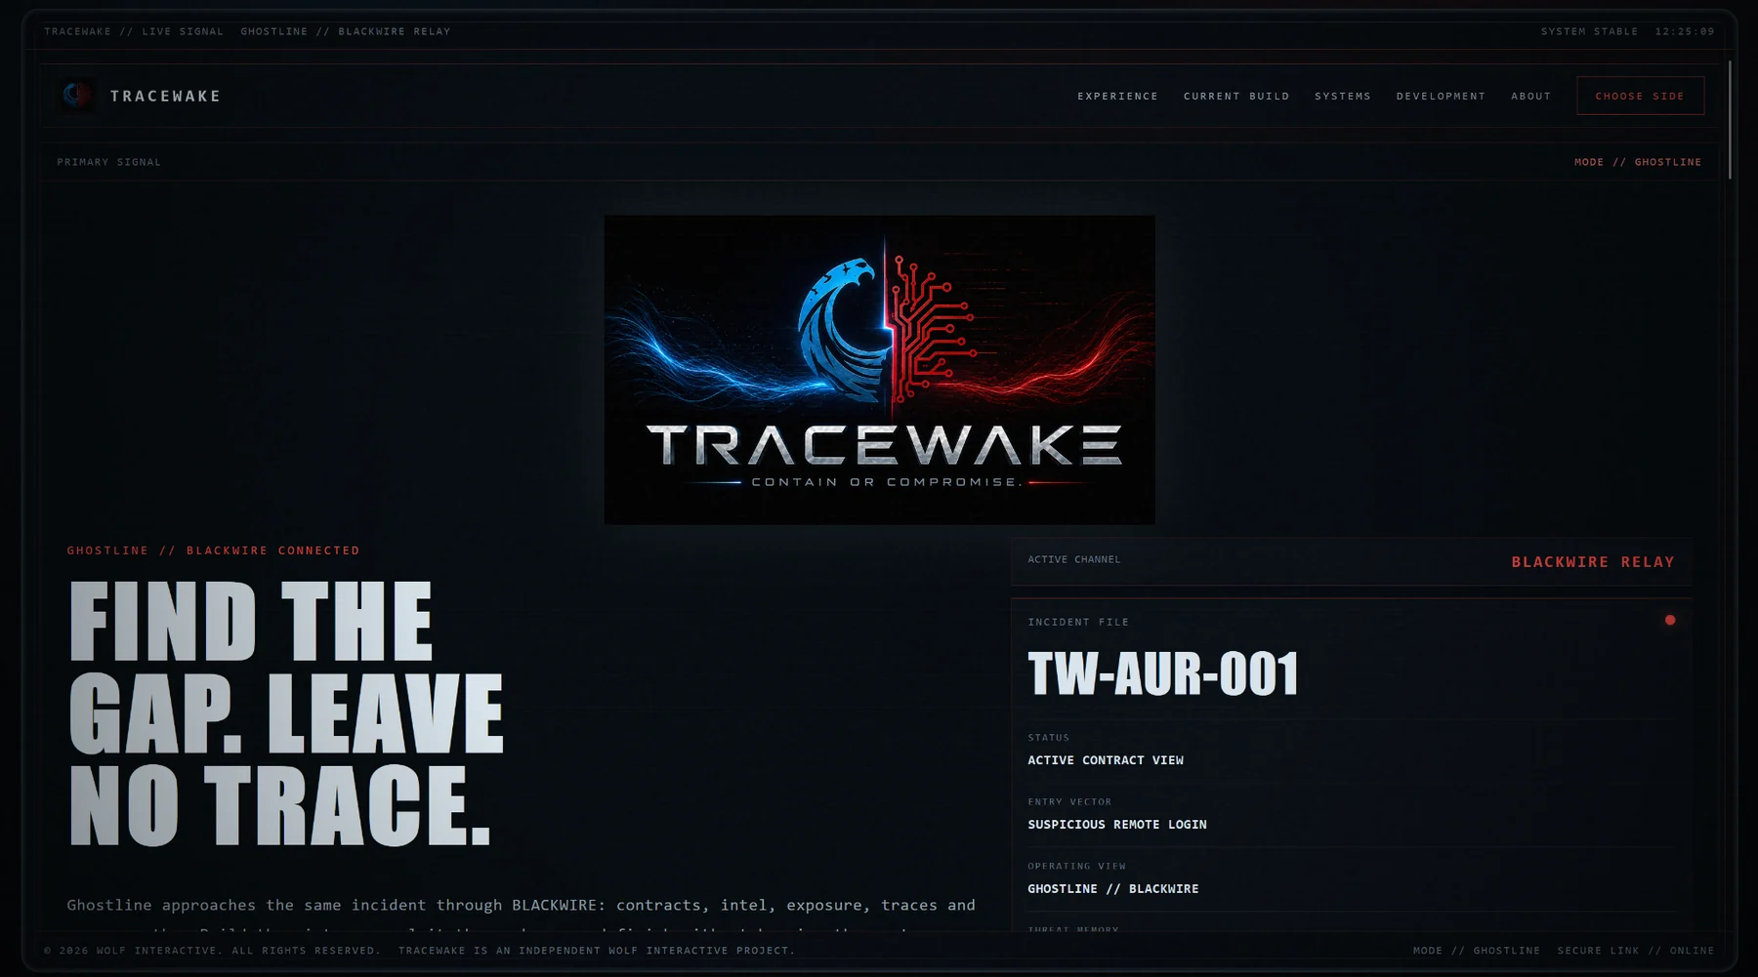Click the ACTIVE CONTRACT VIEW status value
1758x977 pixels.
[1106, 760]
